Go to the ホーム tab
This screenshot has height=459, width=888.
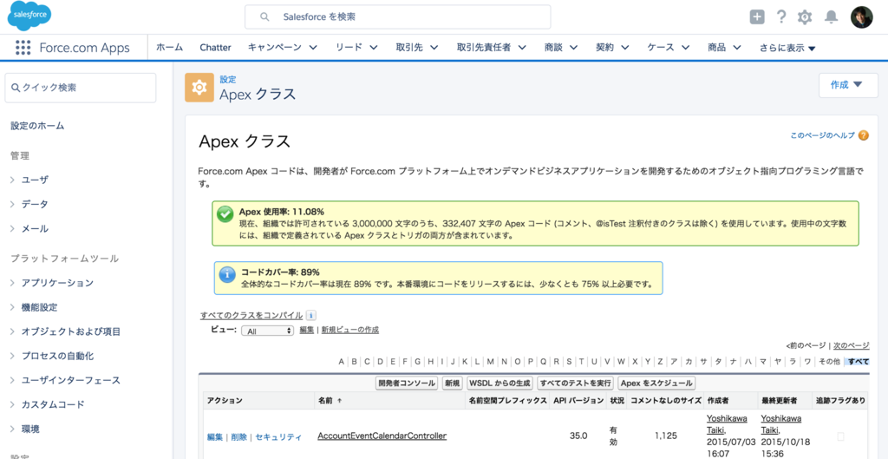pos(169,48)
